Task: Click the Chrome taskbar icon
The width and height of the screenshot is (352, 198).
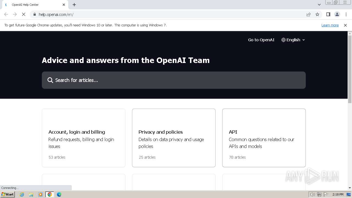Action: (50, 194)
